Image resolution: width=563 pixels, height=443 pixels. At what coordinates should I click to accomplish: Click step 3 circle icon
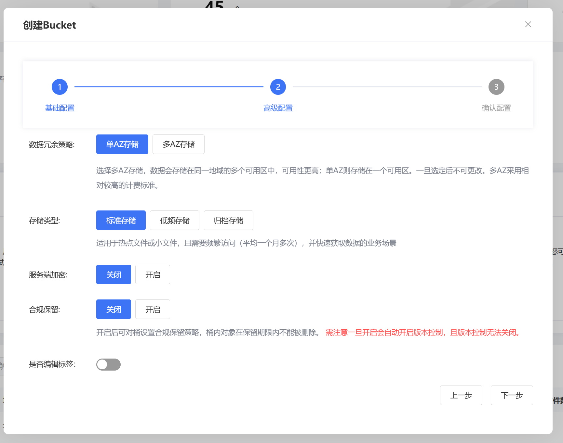(496, 87)
